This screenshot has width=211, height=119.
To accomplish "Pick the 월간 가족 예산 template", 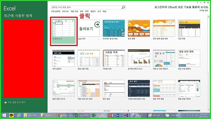I will 164,88.
